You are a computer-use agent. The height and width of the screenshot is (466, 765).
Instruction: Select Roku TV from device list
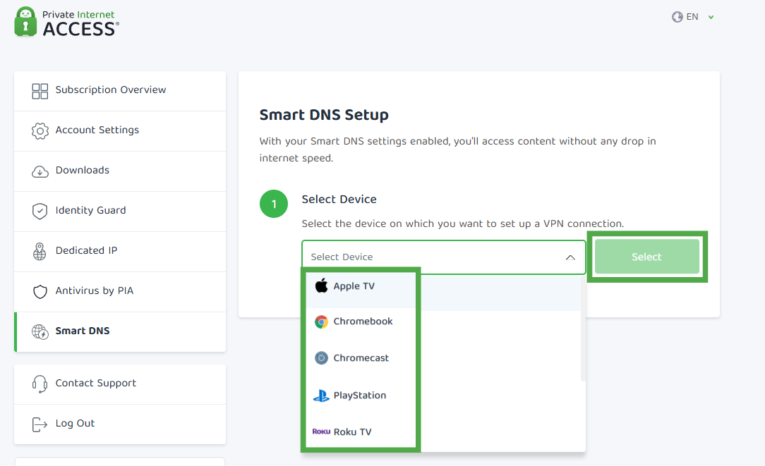[x=443, y=432]
